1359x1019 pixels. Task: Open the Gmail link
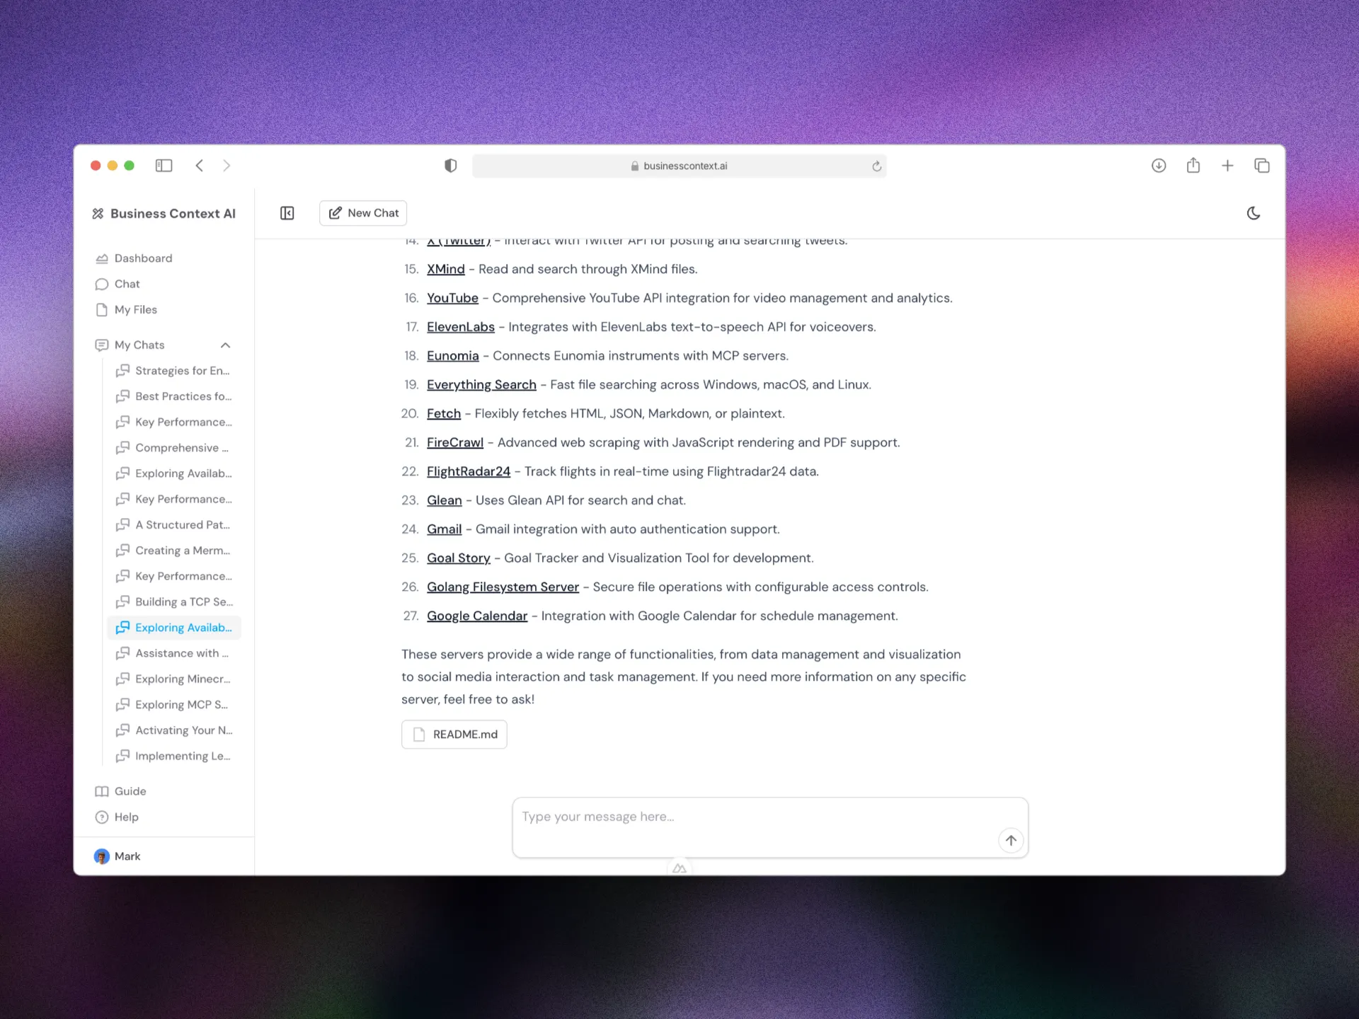point(445,529)
